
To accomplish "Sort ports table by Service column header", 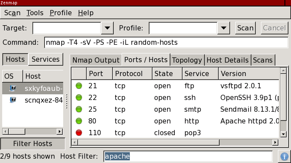I will [x=200, y=73].
